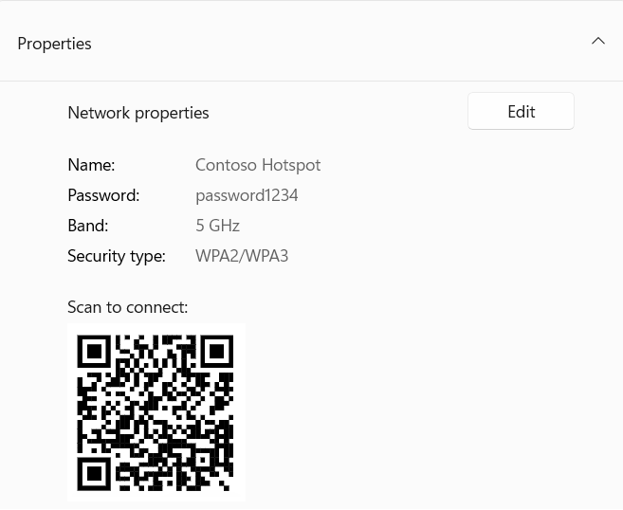Click the password1234 value text
Image resolution: width=623 pixels, height=510 pixels.
(x=247, y=195)
